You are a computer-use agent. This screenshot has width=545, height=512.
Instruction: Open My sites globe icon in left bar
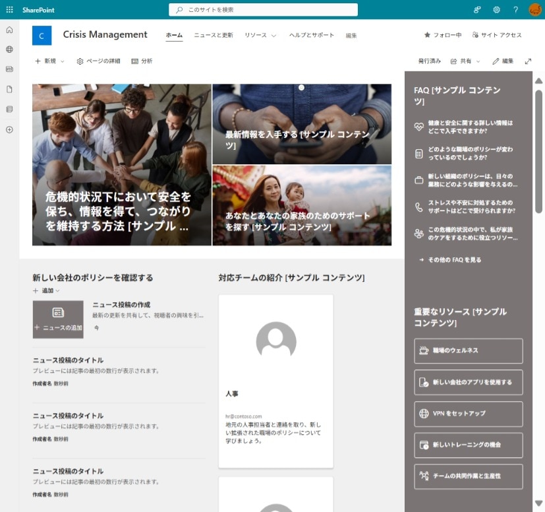(x=9, y=49)
